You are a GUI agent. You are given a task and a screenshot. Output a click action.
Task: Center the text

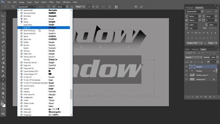93,7
